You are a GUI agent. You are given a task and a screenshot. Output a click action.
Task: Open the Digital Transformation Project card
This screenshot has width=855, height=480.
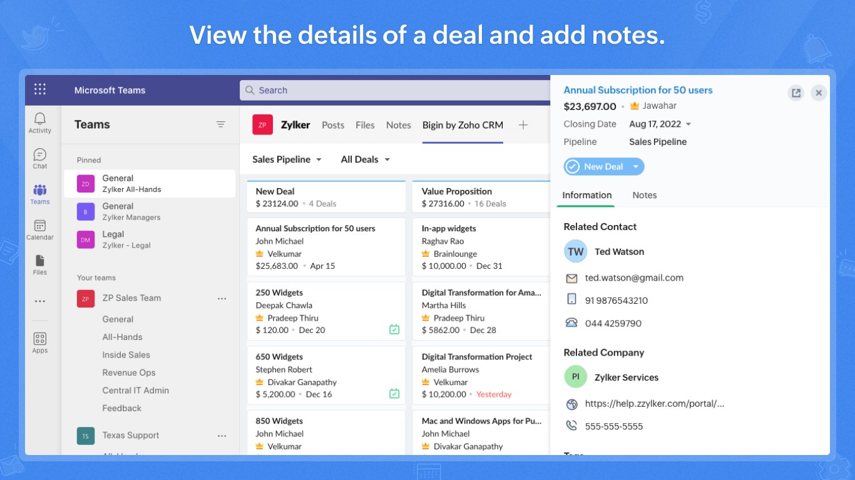click(481, 376)
